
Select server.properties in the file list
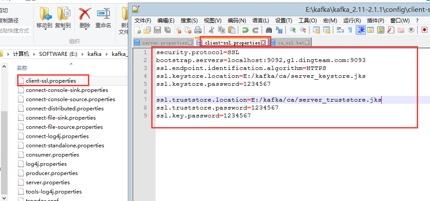click(x=48, y=183)
